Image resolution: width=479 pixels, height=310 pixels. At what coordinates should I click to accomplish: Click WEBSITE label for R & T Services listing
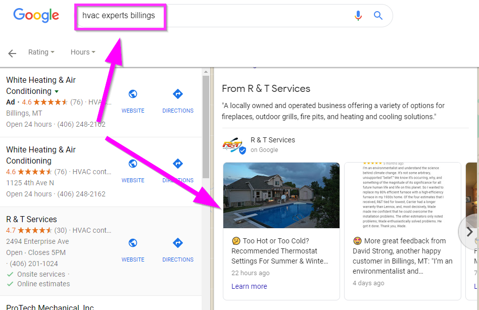133,260
